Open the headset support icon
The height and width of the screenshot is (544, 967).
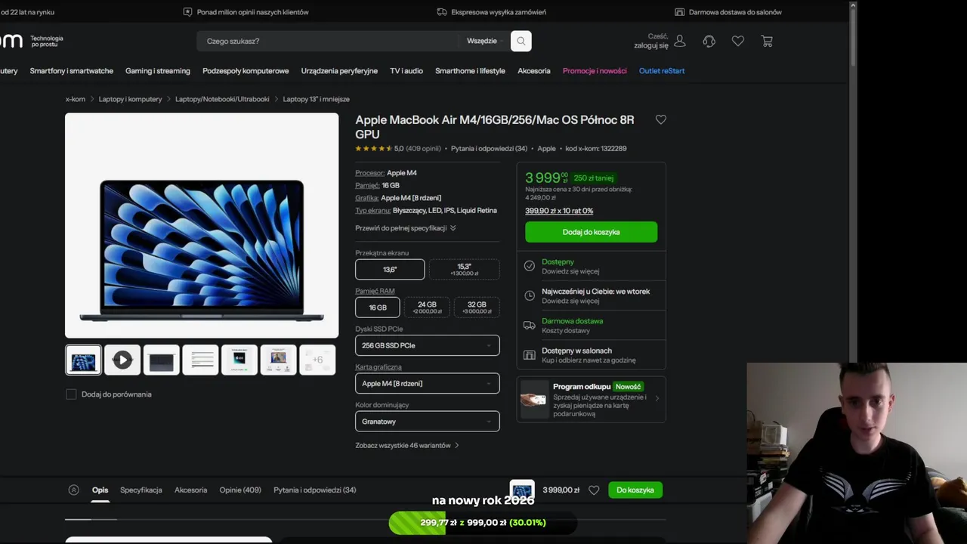(x=709, y=41)
